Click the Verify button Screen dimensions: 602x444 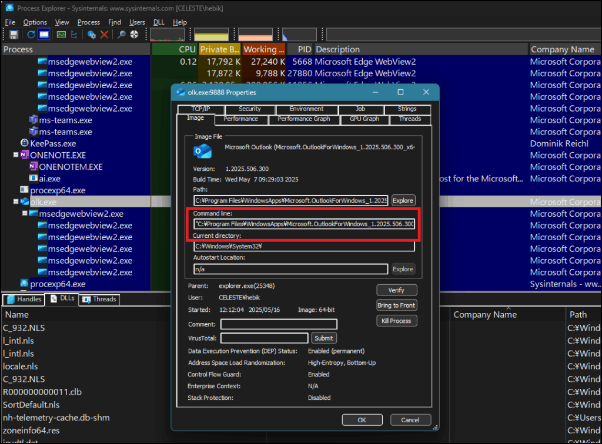pos(396,290)
